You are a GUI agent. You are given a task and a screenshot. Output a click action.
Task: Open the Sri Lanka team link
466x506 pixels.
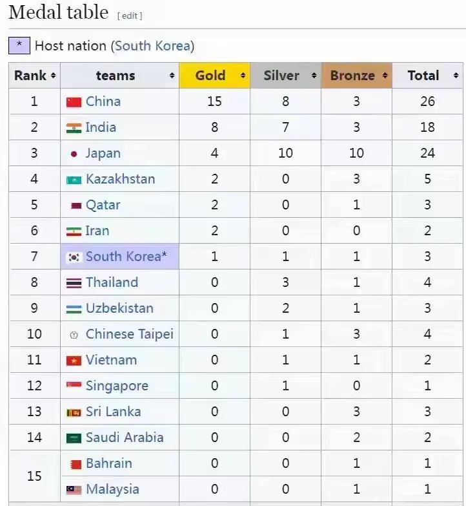coord(114,412)
